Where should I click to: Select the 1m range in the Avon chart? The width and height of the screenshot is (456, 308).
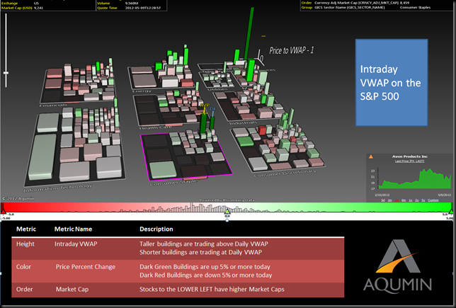point(389,200)
